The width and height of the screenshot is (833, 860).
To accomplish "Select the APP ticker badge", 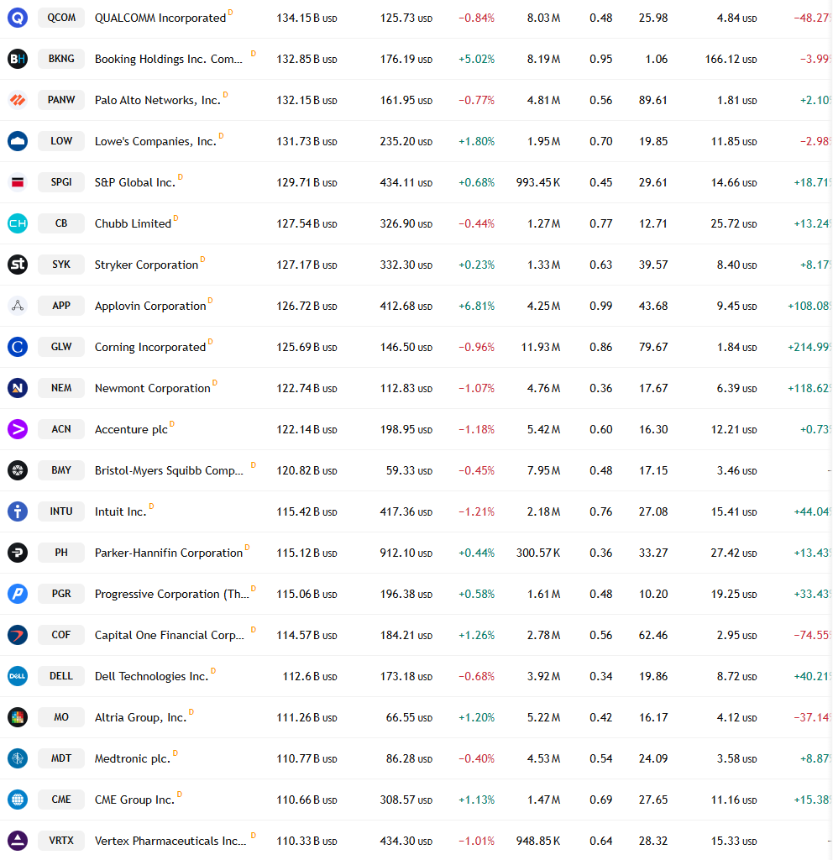I will tap(61, 306).
